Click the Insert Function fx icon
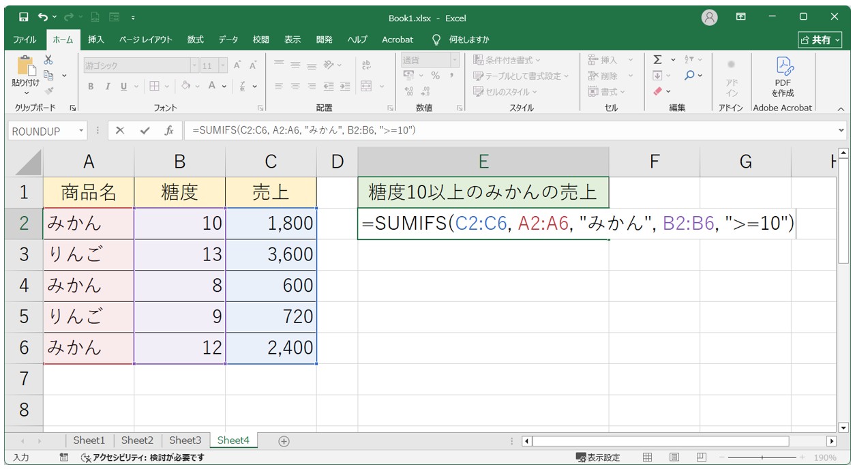This screenshot has width=855, height=469. [x=169, y=131]
